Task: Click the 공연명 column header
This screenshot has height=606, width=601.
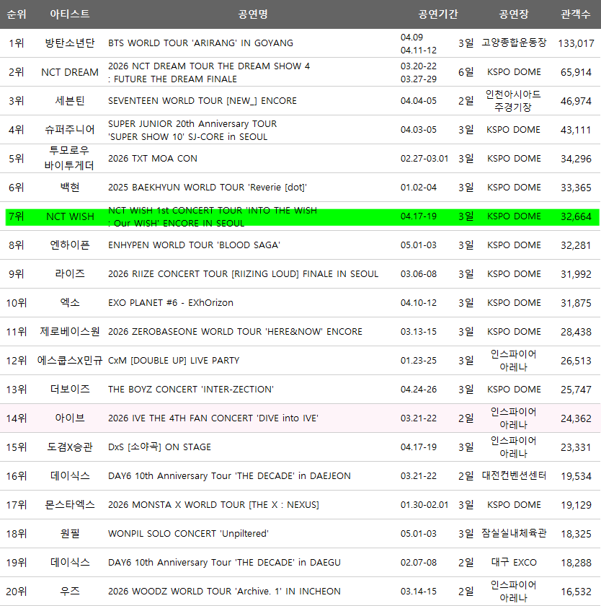Action: [x=253, y=14]
